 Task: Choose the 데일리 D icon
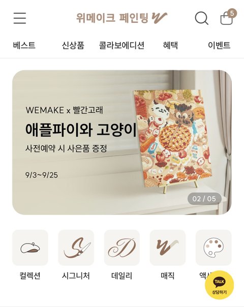coord(122,248)
